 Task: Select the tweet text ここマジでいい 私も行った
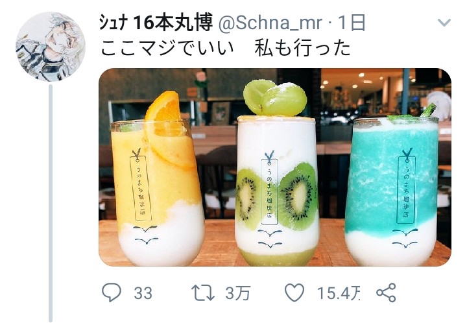(226, 49)
